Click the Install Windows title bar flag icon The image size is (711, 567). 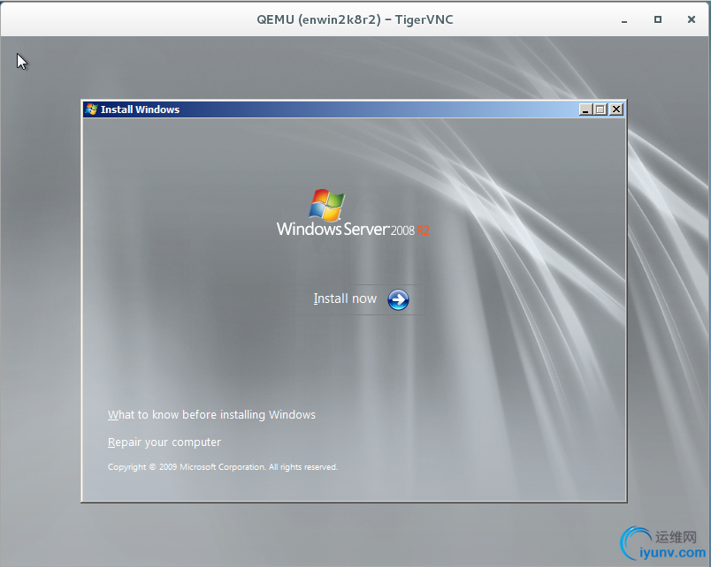tap(92, 110)
